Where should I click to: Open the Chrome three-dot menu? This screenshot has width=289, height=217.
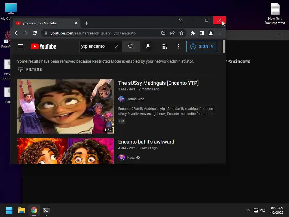220,33
